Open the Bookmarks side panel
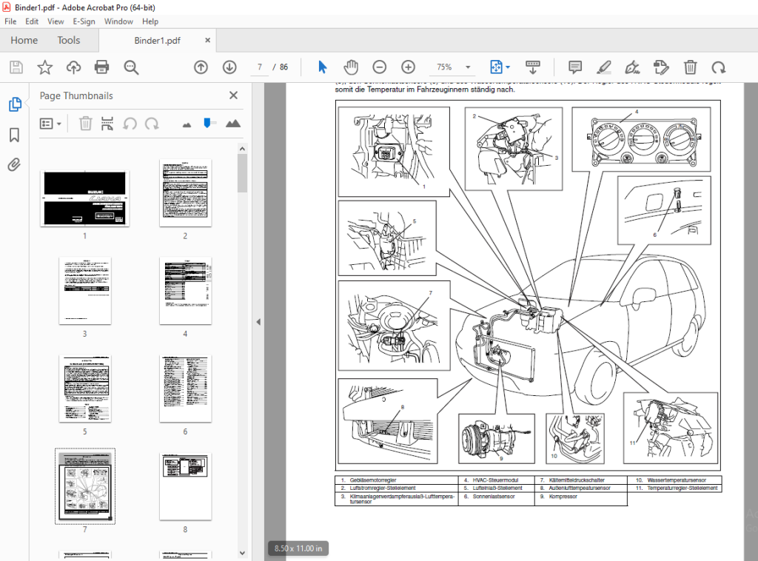The height and width of the screenshot is (561, 758). [15, 135]
